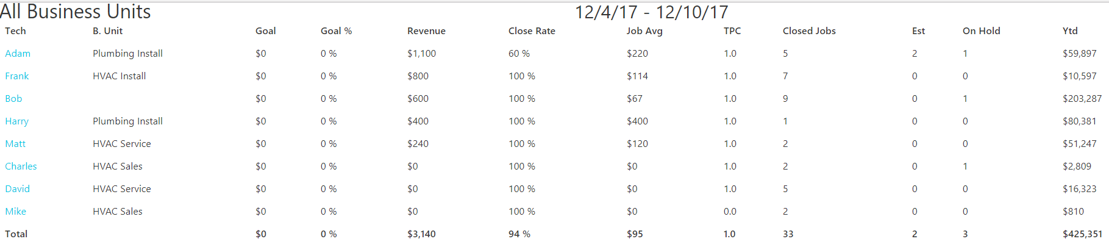Open Frank's technician link

point(17,76)
